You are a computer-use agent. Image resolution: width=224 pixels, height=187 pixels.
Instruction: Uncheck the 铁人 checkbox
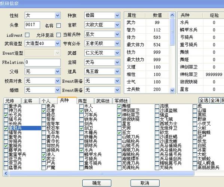[x=82, y=111]
